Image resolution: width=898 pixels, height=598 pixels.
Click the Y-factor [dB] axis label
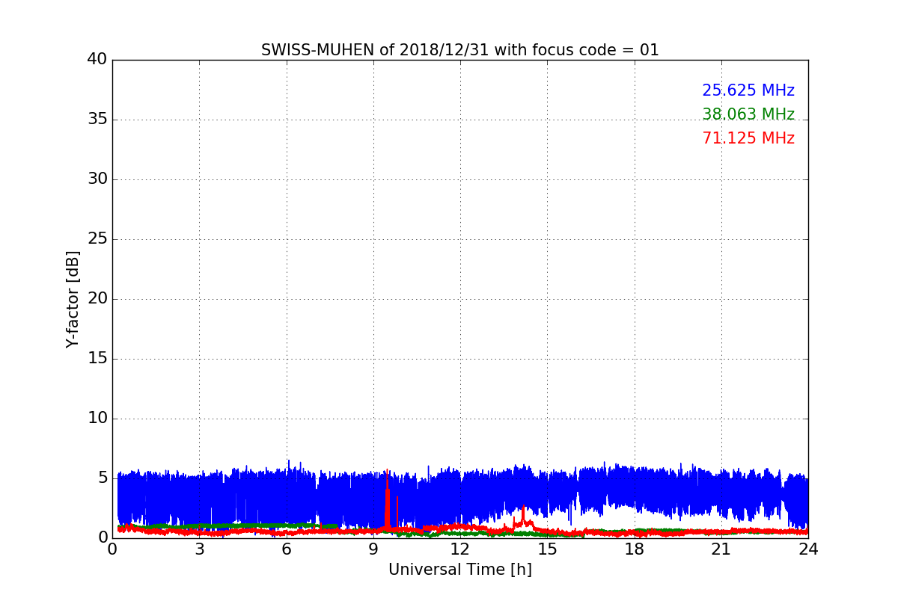point(73,299)
